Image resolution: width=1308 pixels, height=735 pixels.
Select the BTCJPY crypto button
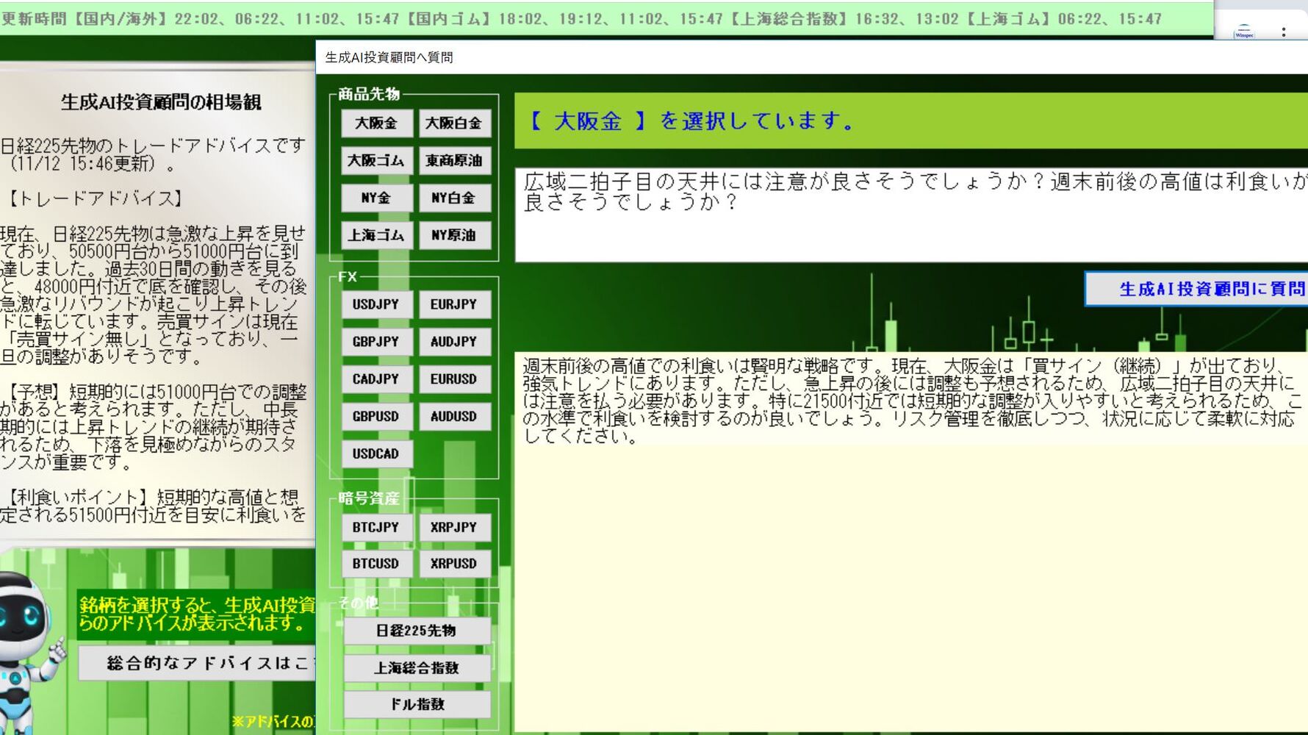point(376,528)
